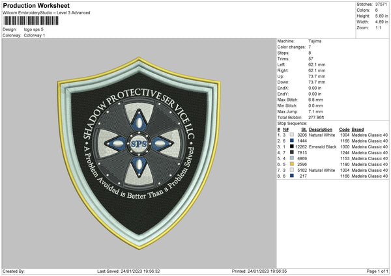Screen dimensions: 391x276
Task: Select the 'Up:' label
Action: [280, 76]
